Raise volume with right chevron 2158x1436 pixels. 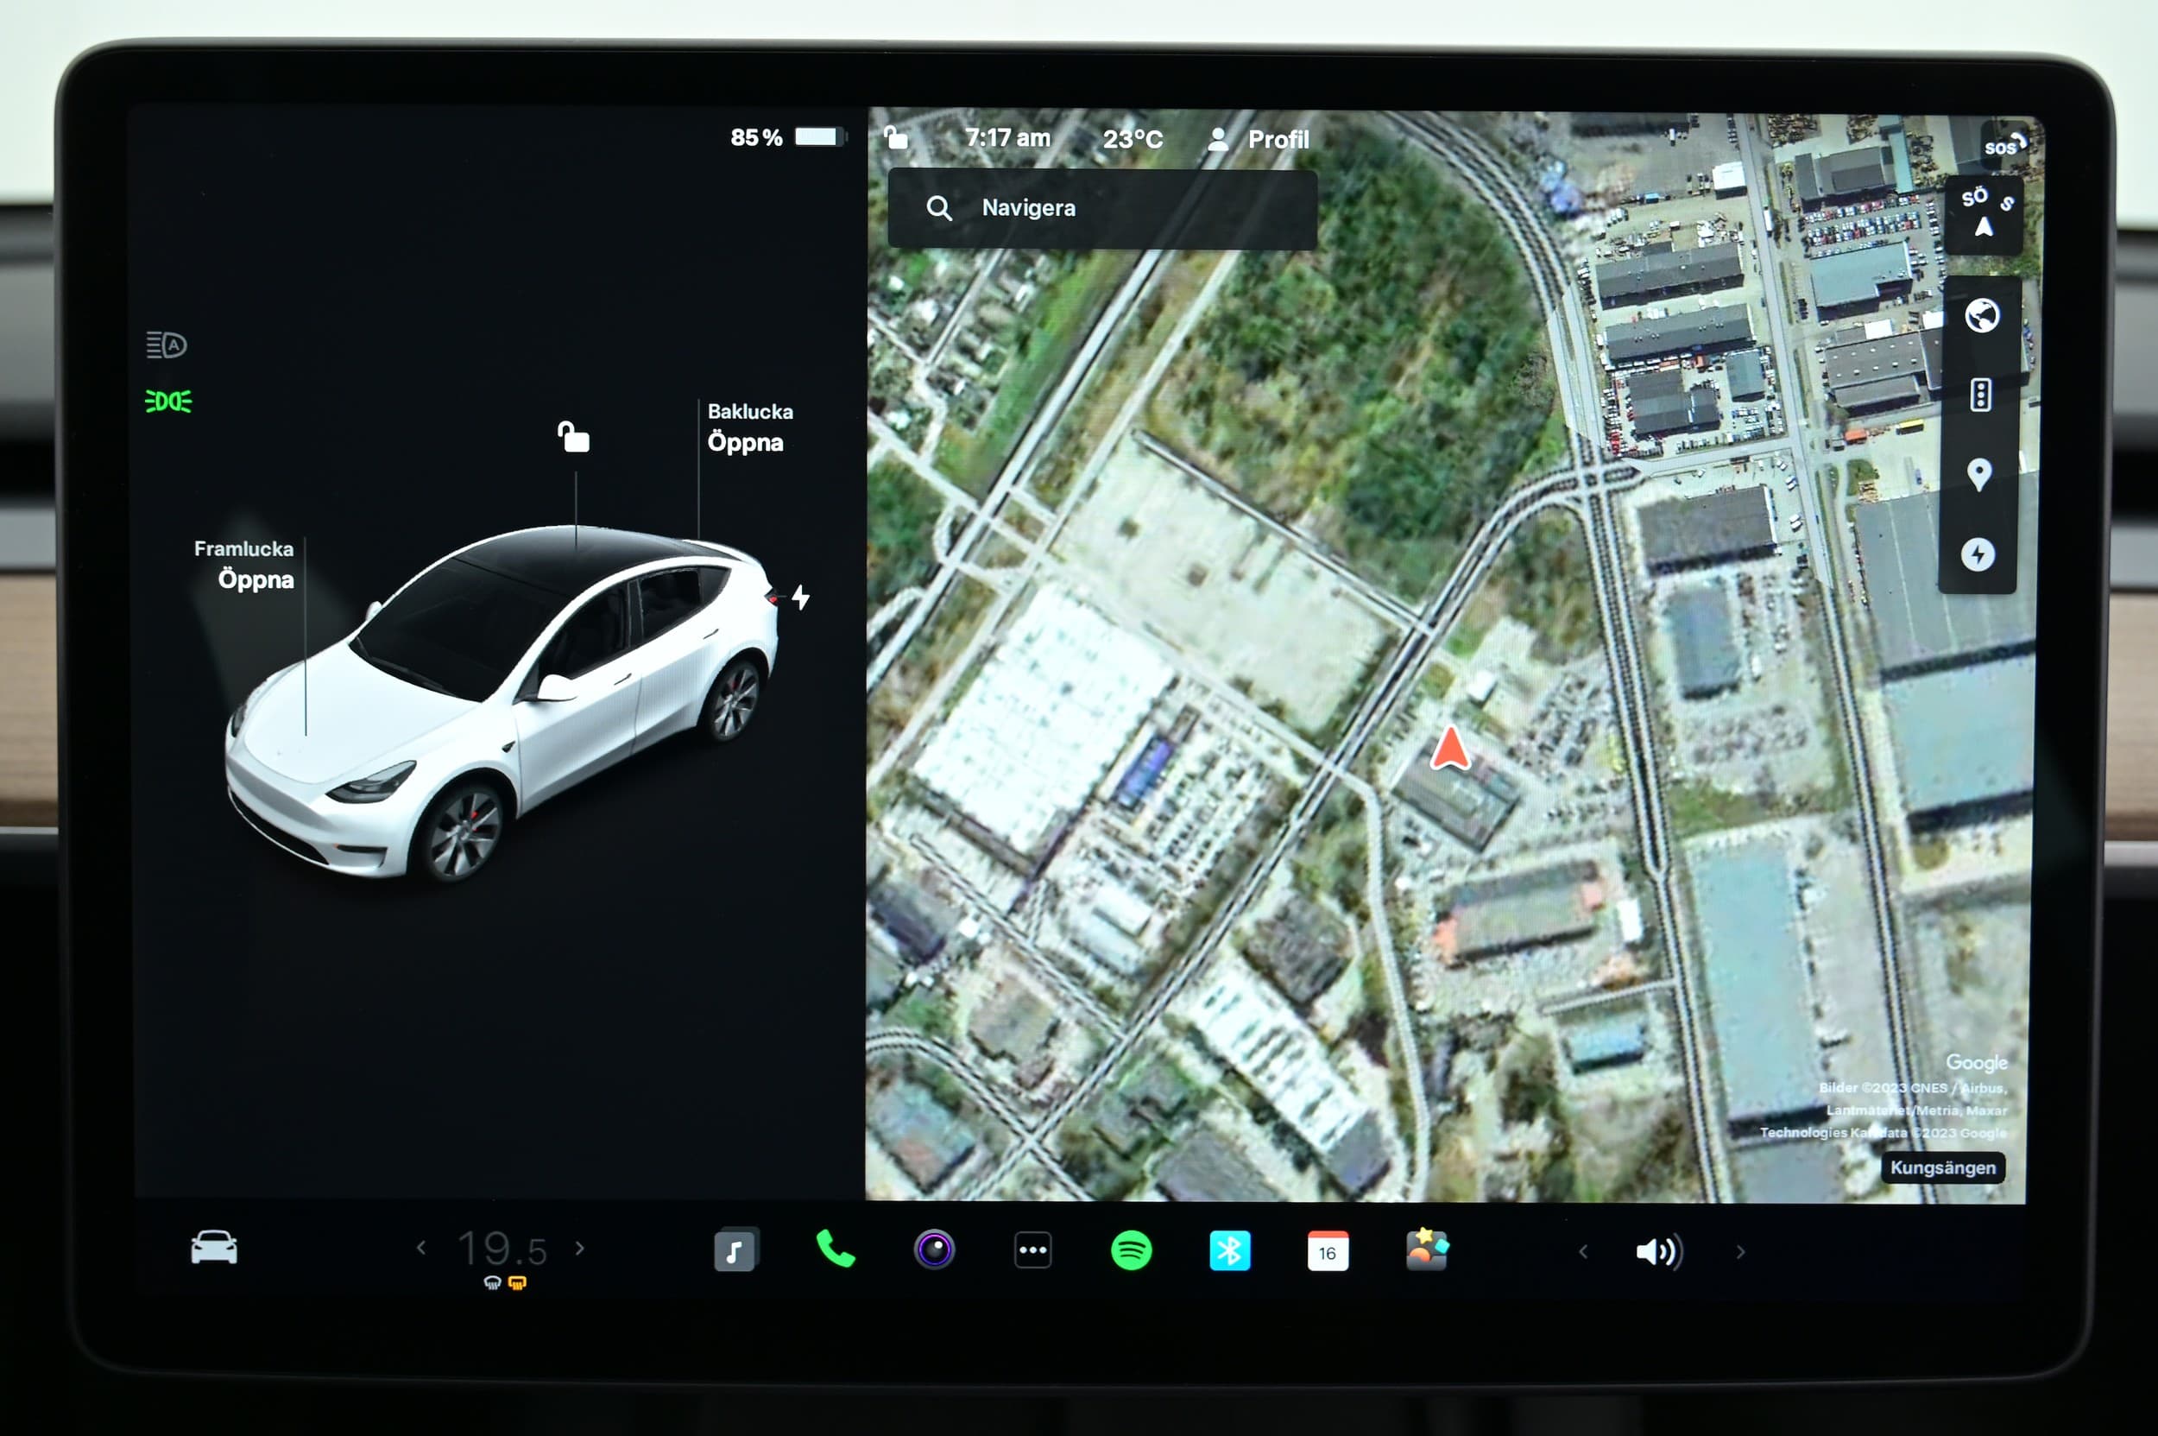point(1740,1252)
